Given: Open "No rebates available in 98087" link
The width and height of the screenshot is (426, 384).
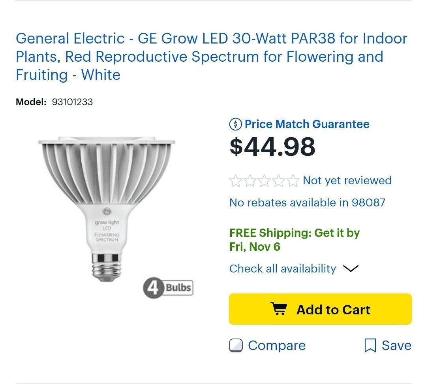Looking at the screenshot, I should [x=307, y=203].
